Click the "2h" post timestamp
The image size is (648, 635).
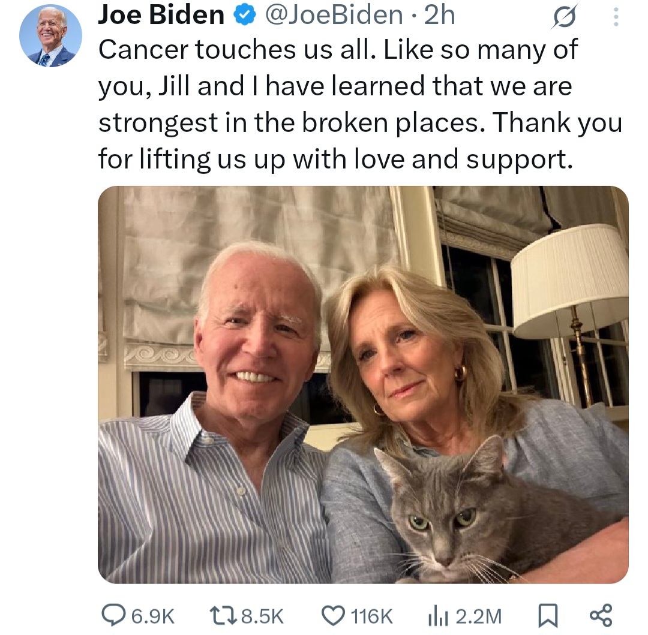(x=439, y=16)
